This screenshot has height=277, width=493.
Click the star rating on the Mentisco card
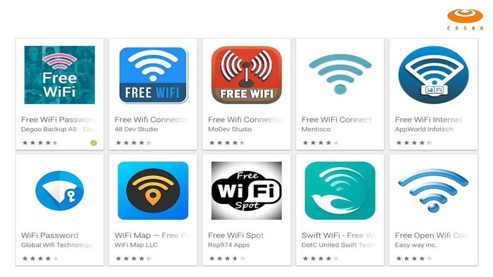(321, 143)
